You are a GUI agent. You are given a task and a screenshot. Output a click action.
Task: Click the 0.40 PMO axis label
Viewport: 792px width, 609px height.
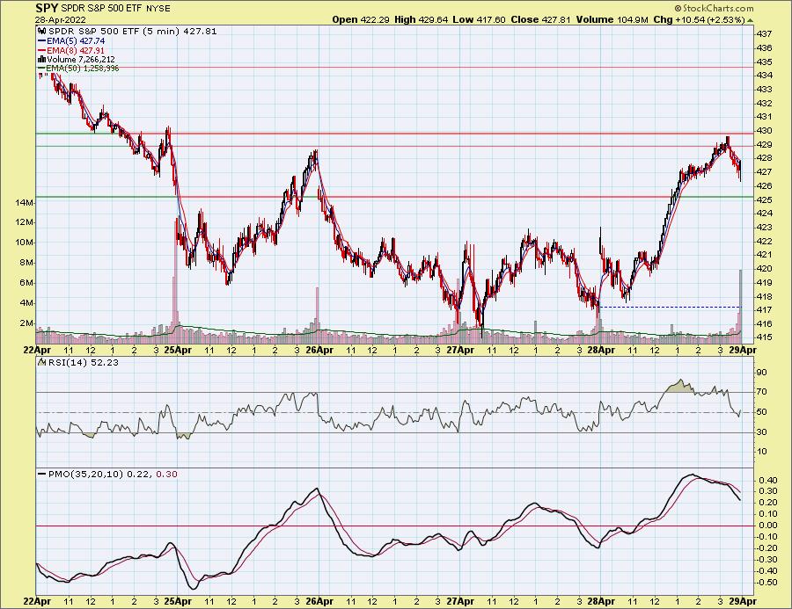pos(767,480)
